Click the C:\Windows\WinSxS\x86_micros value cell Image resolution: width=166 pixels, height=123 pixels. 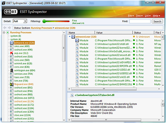point(114,51)
